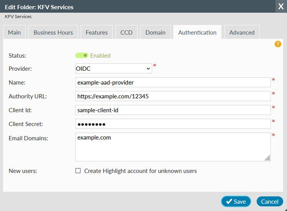Click the Client Secret: label
Image resolution: width=287 pixels, height=211 pixels.
pyautogui.click(x=26, y=124)
